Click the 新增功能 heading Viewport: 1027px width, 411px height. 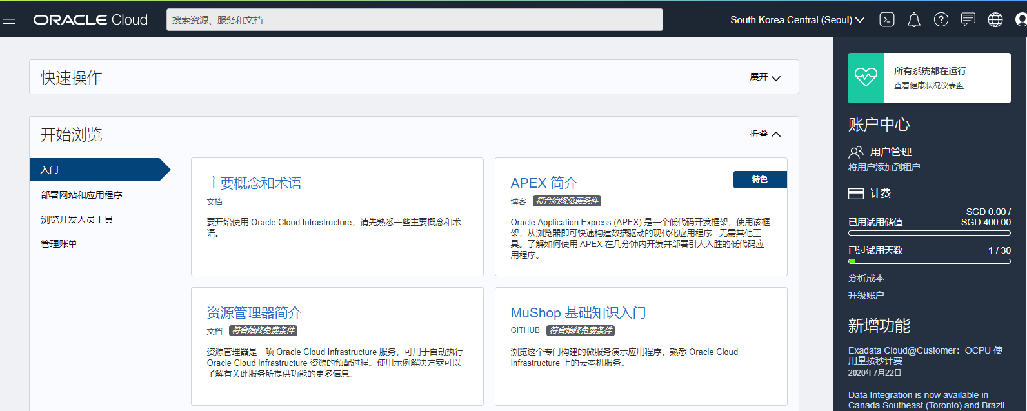pos(879,326)
